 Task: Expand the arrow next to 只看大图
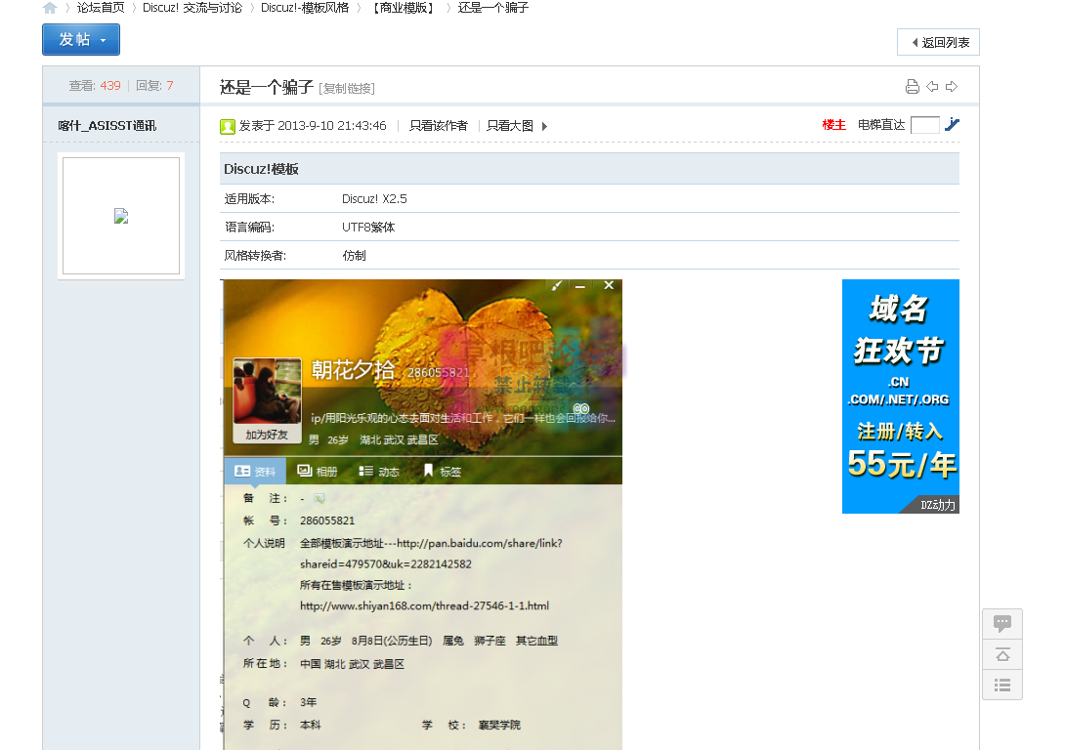coord(544,125)
